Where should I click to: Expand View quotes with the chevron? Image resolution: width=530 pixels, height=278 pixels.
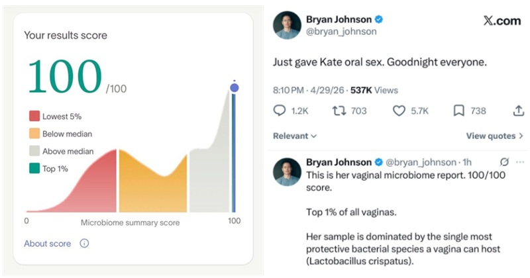point(521,136)
